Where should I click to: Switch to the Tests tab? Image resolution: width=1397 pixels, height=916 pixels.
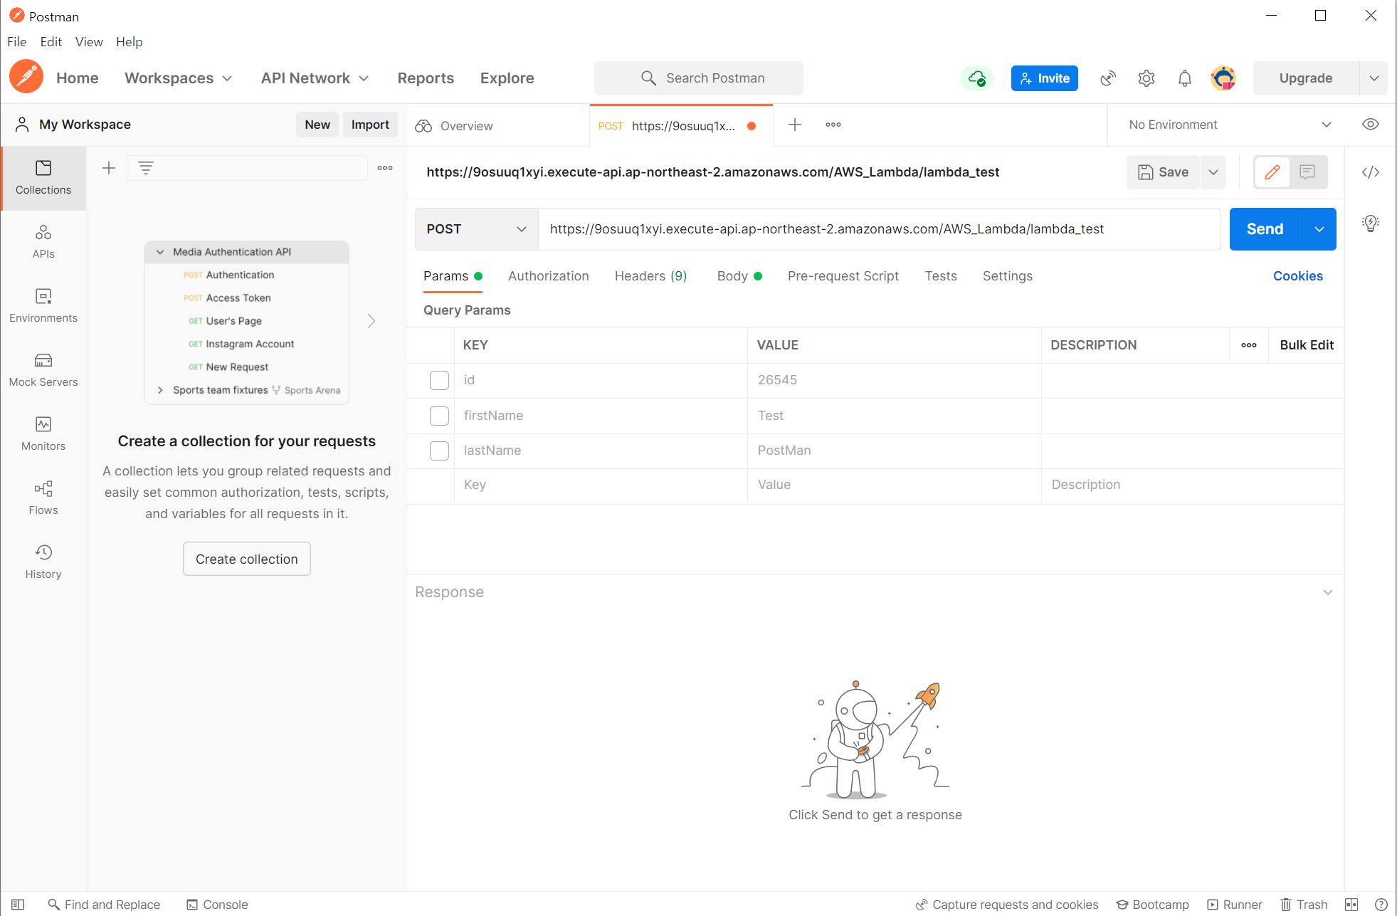point(940,276)
